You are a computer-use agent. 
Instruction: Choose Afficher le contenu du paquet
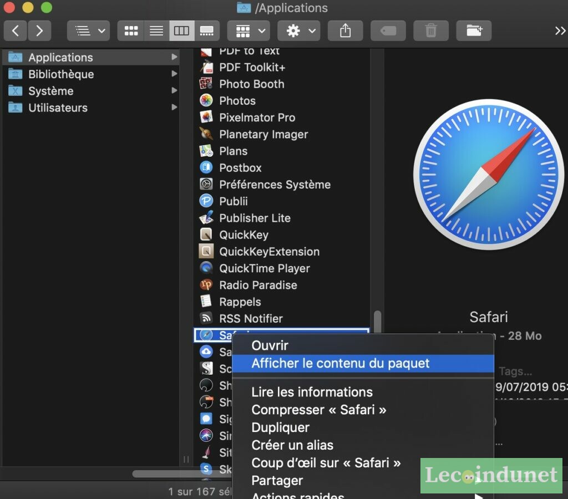tap(363, 363)
